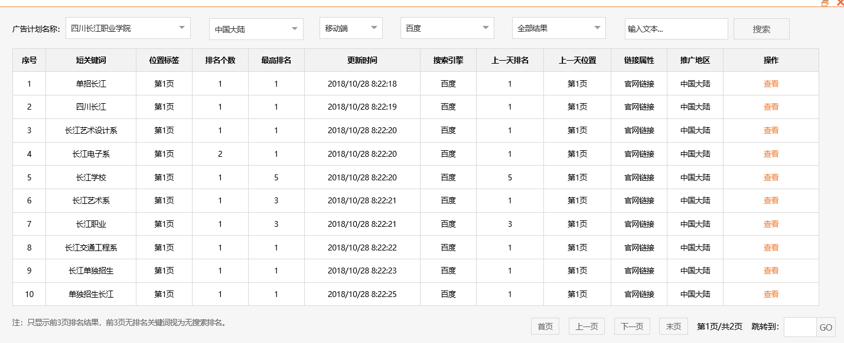Expand the 全部结果 results filter dropdown
The height and width of the screenshot is (343, 844).
(558, 27)
